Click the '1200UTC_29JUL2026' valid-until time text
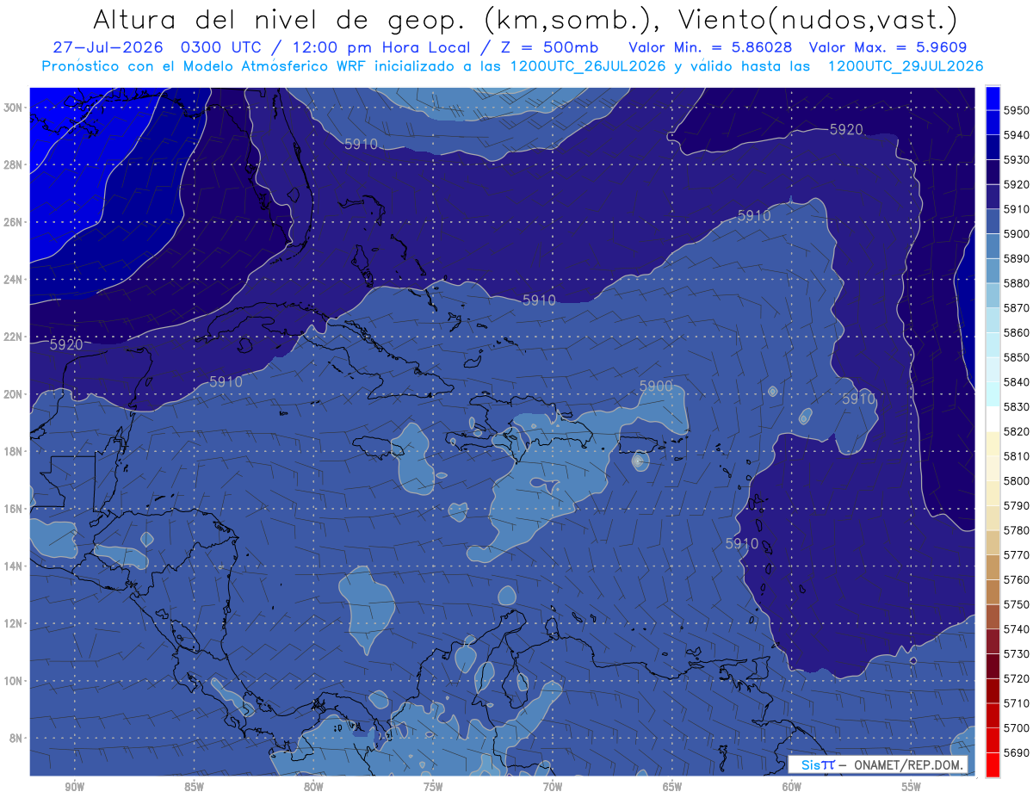Viewport: 1033px width, 798px height. tap(906, 65)
